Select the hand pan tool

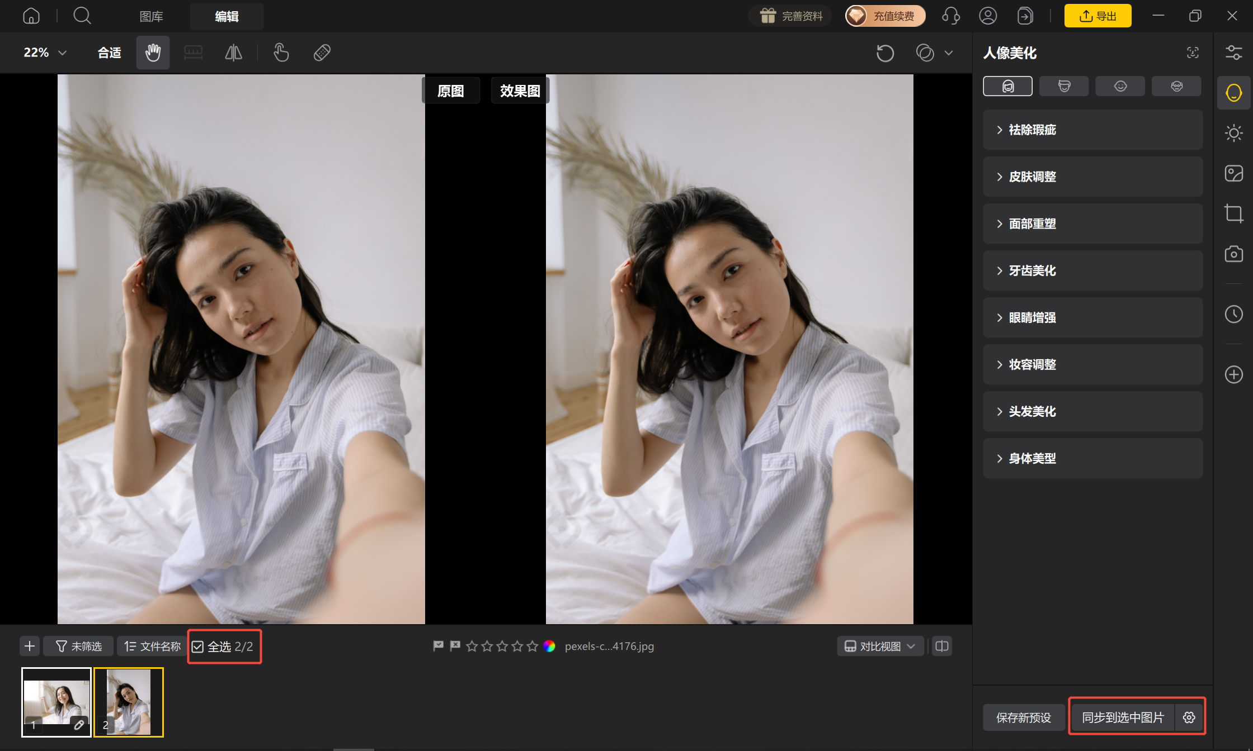click(x=153, y=53)
